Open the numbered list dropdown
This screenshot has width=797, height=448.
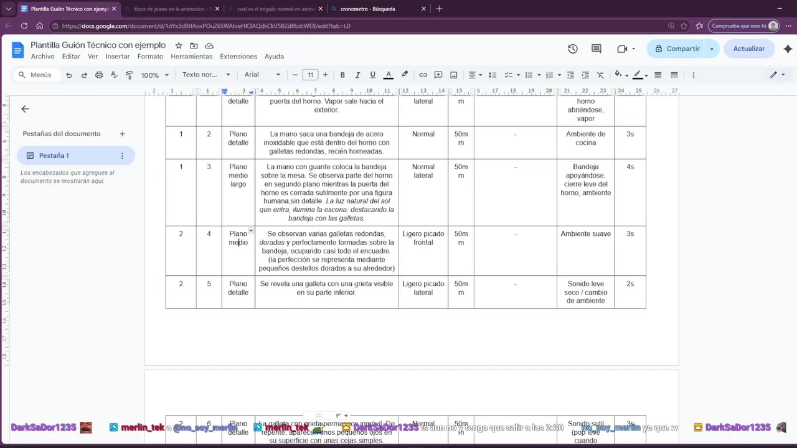(553, 75)
